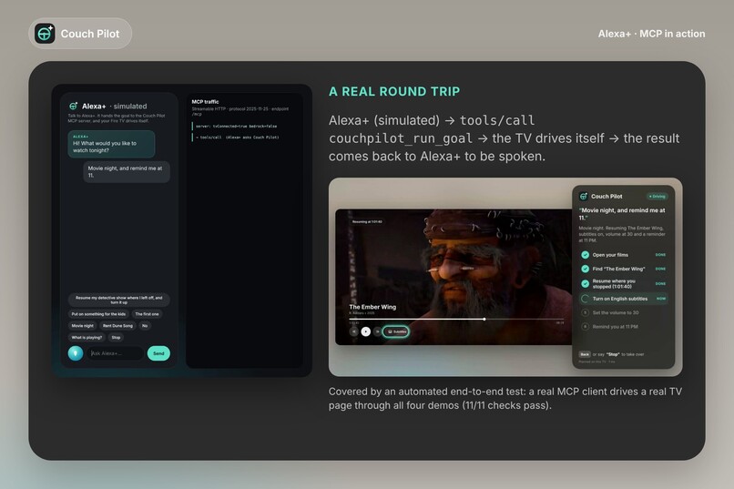Click the Send button
734x489 pixels.
point(158,353)
